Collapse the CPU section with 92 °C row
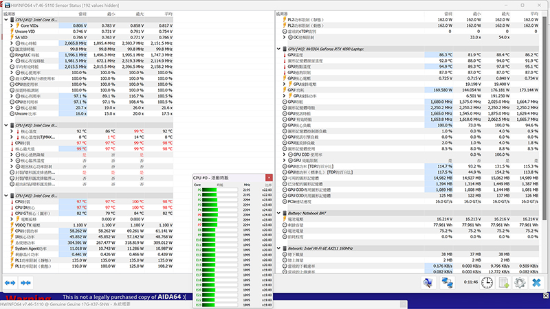 tap(6, 125)
